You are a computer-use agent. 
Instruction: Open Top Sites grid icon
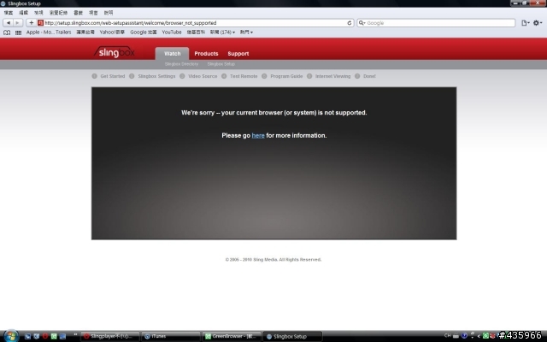18,32
